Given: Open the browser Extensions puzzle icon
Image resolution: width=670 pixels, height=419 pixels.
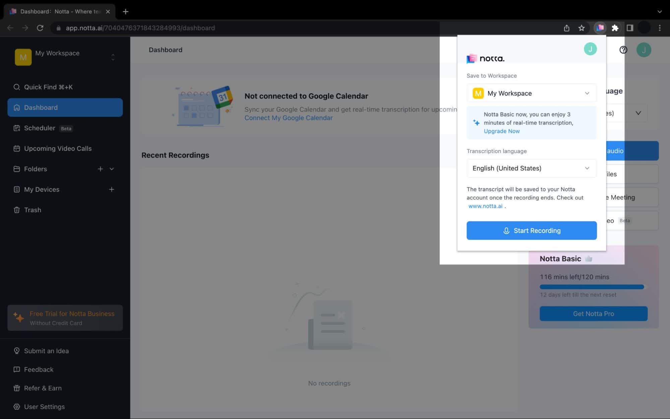Looking at the screenshot, I should click(615, 28).
